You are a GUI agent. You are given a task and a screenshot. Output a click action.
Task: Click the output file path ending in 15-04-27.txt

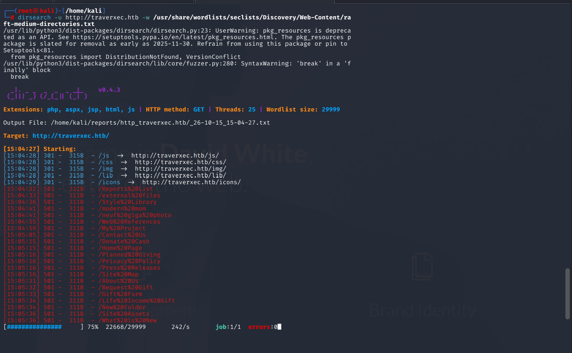[x=161, y=123]
